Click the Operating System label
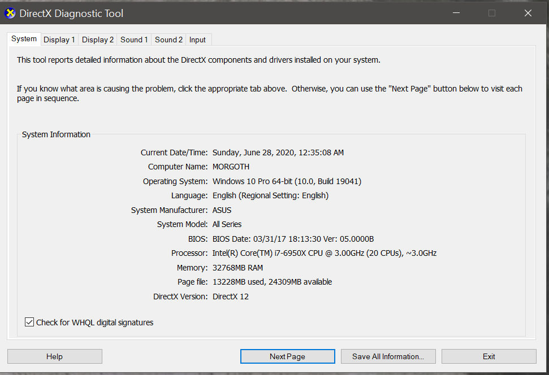549x375 pixels. pos(175,181)
